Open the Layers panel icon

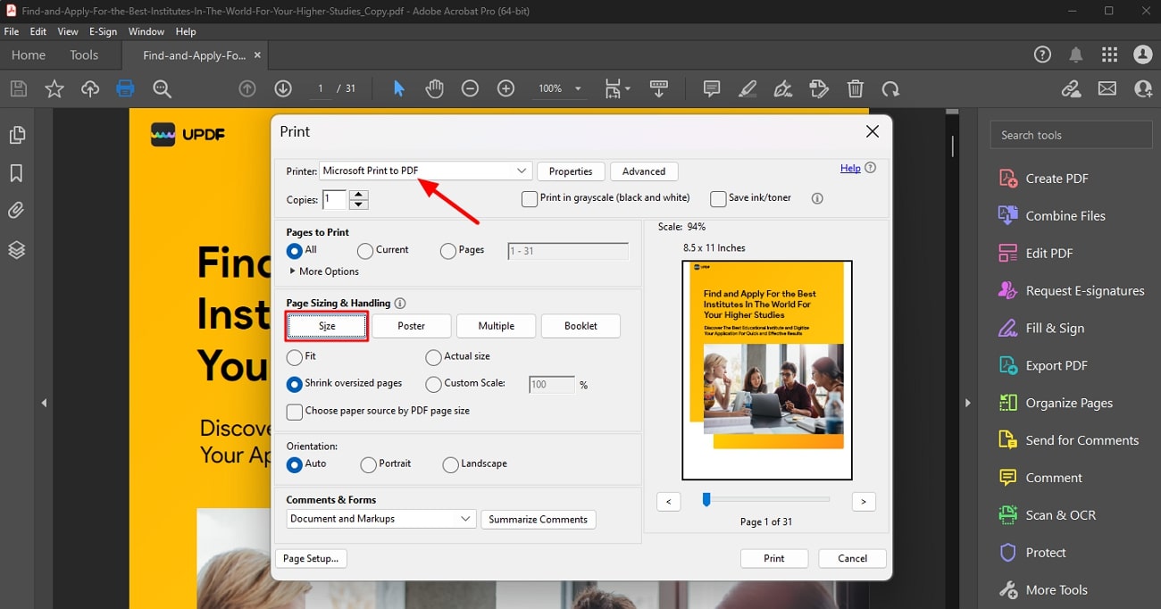click(x=16, y=249)
